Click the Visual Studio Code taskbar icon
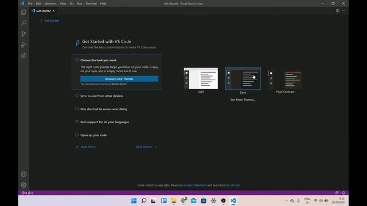The height and width of the screenshot is (206, 367). [x=233, y=201]
